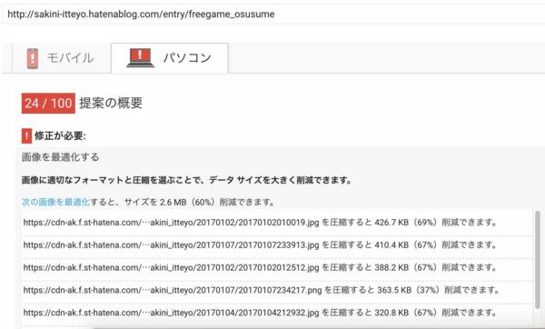Image resolution: width=545 pixels, height=329 pixels.
Task: Click the 20170102012512.jpg image URL row
Action: [277, 268]
